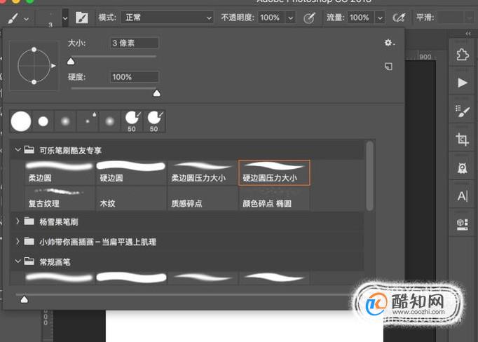Image resolution: width=478 pixels, height=342 pixels.
Task: Open the Brush Settings panel icon on right dock
Action: 463,111
